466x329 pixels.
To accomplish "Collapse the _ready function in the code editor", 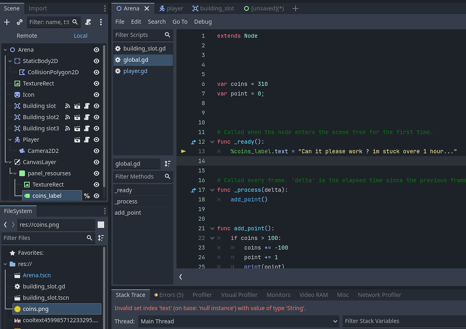I will pyautogui.click(x=212, y=141).
